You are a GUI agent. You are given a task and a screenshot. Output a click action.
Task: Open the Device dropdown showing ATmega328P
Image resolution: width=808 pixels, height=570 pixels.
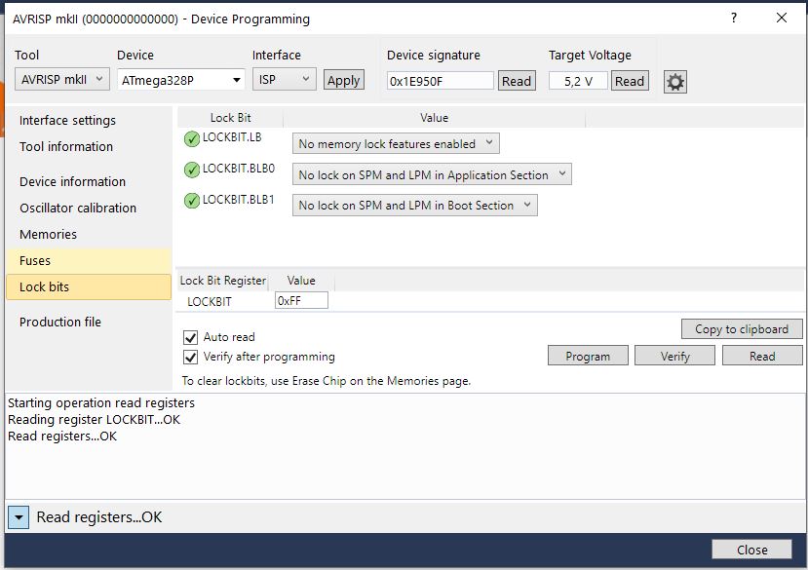tap(181, 80)
